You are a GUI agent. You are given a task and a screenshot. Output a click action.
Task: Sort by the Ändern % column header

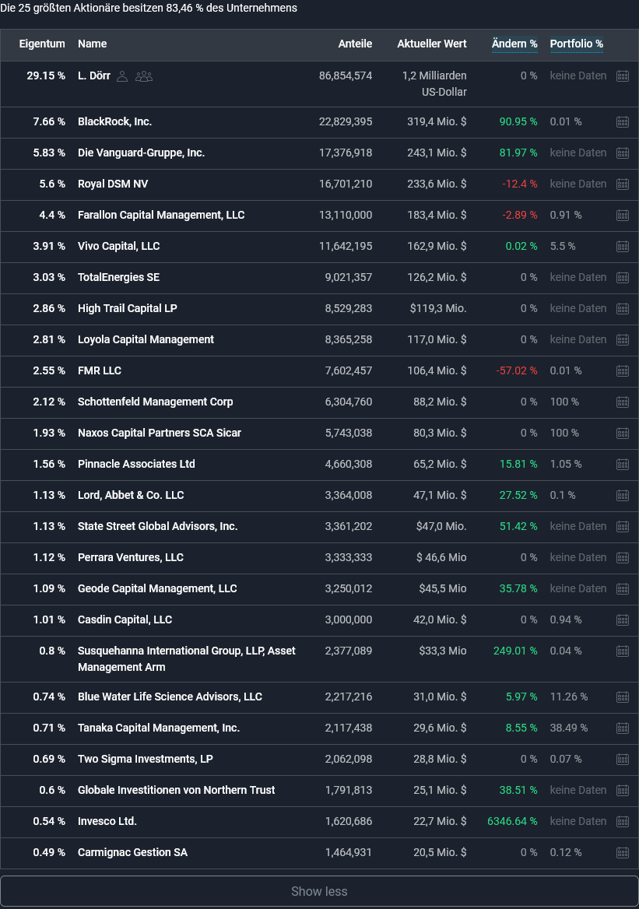[x=514, y=44]
